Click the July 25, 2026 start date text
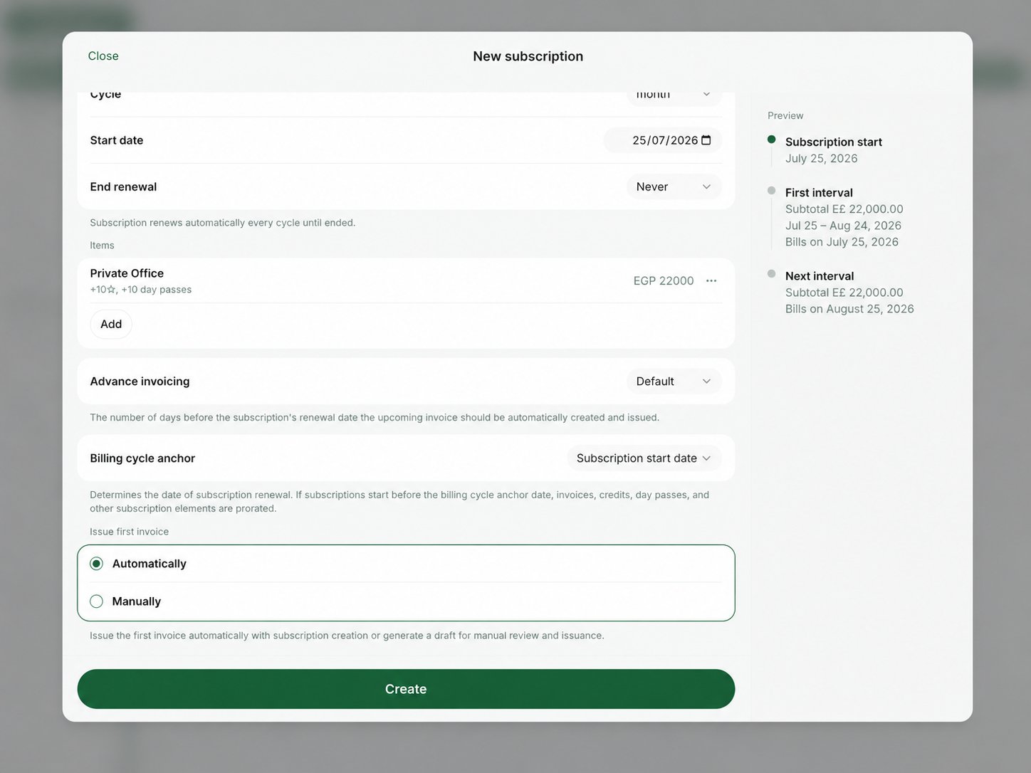 tap(821, 159)
